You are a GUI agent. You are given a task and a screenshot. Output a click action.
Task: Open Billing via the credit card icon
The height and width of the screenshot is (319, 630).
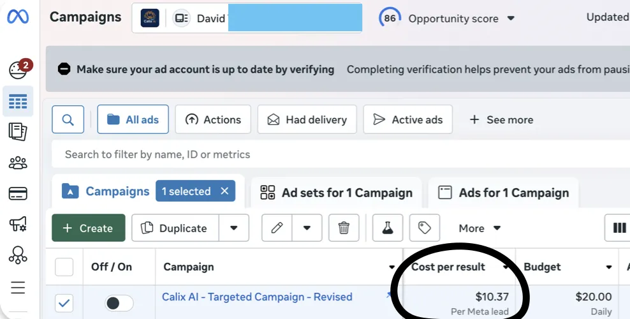[x=18, y=193]
